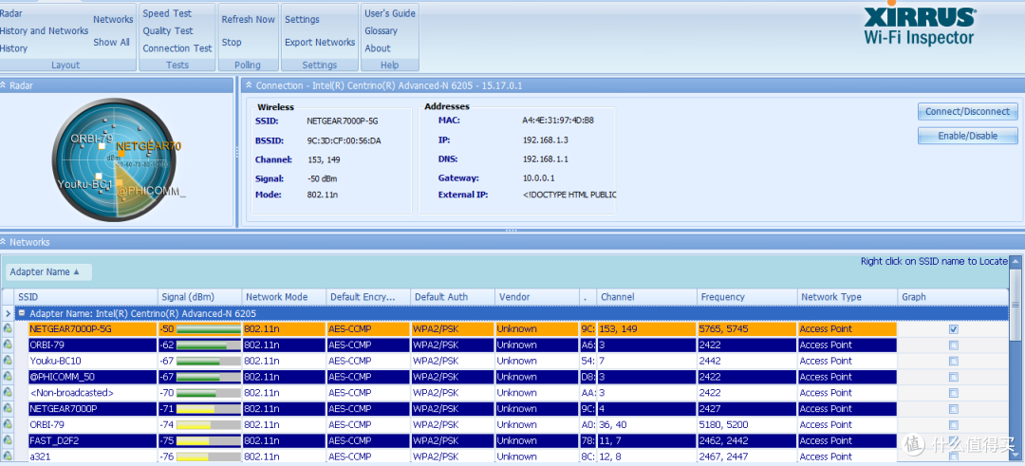Viewport: 1025px width, 466px height.
Task: Check the graph box for Non-broadcasted network
Action: (x=954, y=393)
